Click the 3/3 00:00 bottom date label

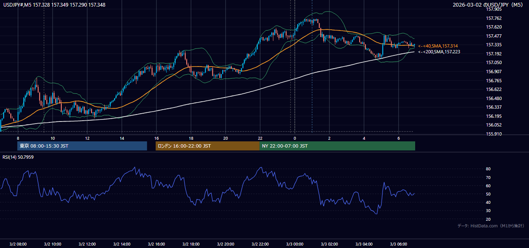click(x=295, y=244)
